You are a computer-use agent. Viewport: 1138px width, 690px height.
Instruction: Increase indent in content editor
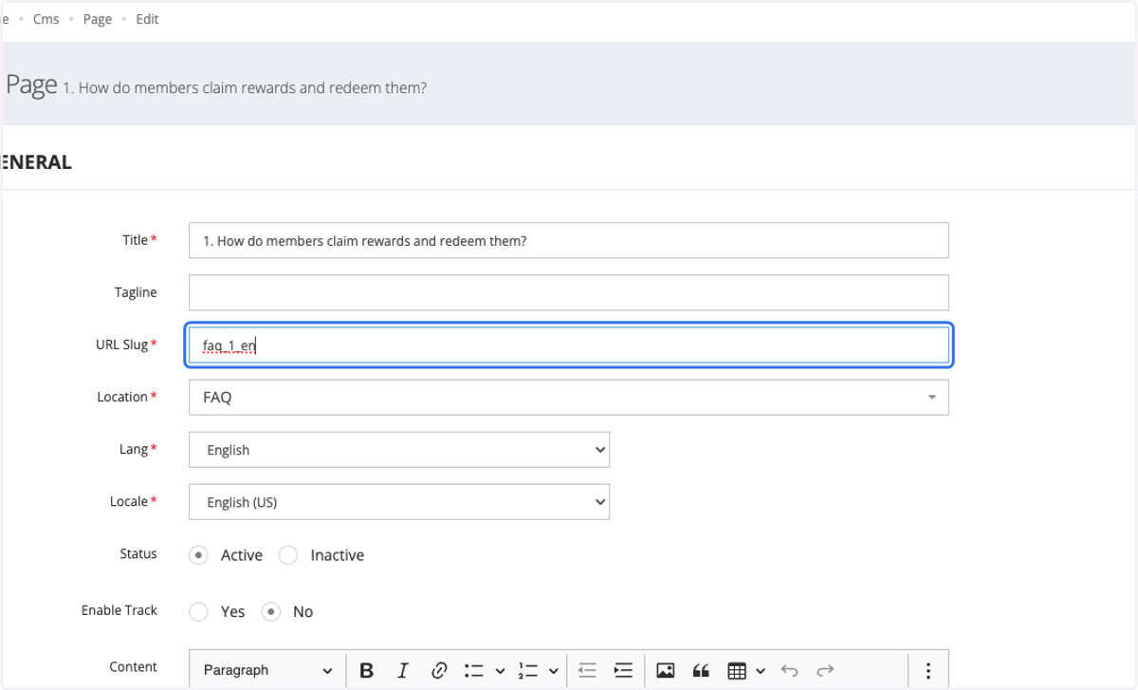coord(623,671)
